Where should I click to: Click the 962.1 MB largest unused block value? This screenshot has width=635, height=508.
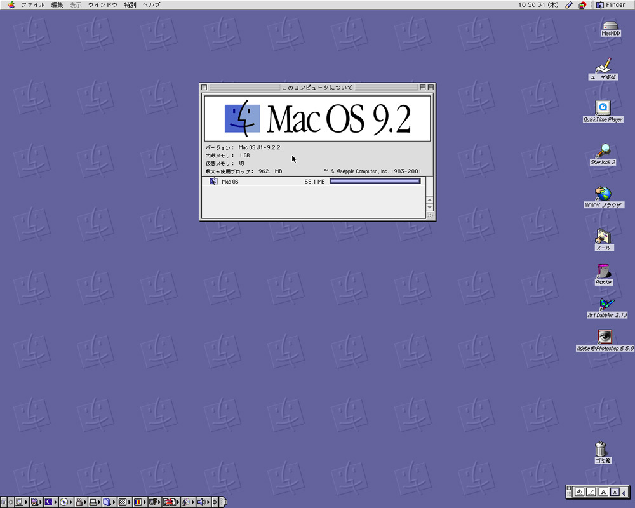point(270,171)
